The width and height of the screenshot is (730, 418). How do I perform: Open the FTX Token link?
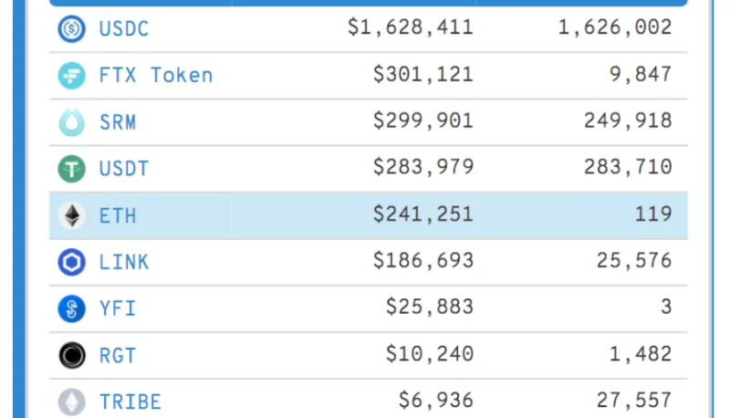point(156,76)
